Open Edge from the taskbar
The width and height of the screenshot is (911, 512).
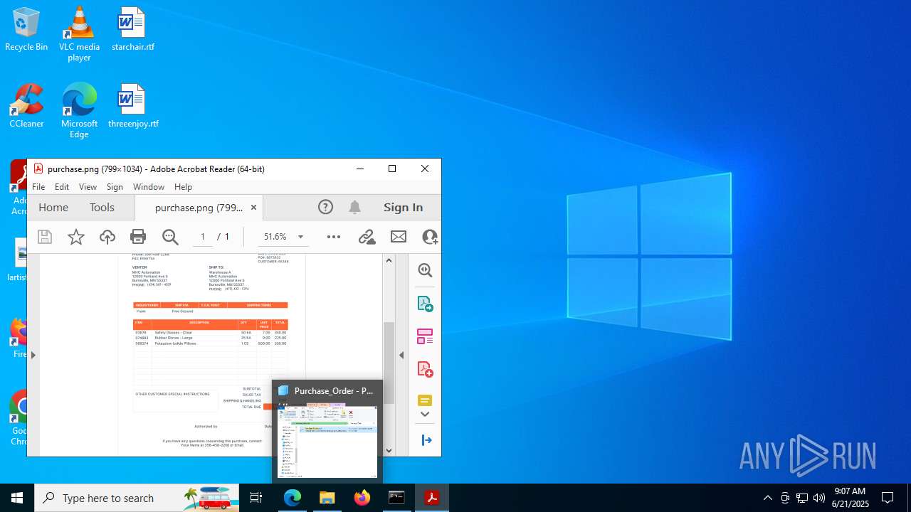[x=293, y=498]
